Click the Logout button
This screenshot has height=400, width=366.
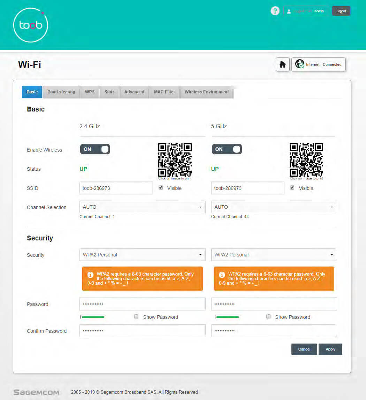click(x=341, y=11)
